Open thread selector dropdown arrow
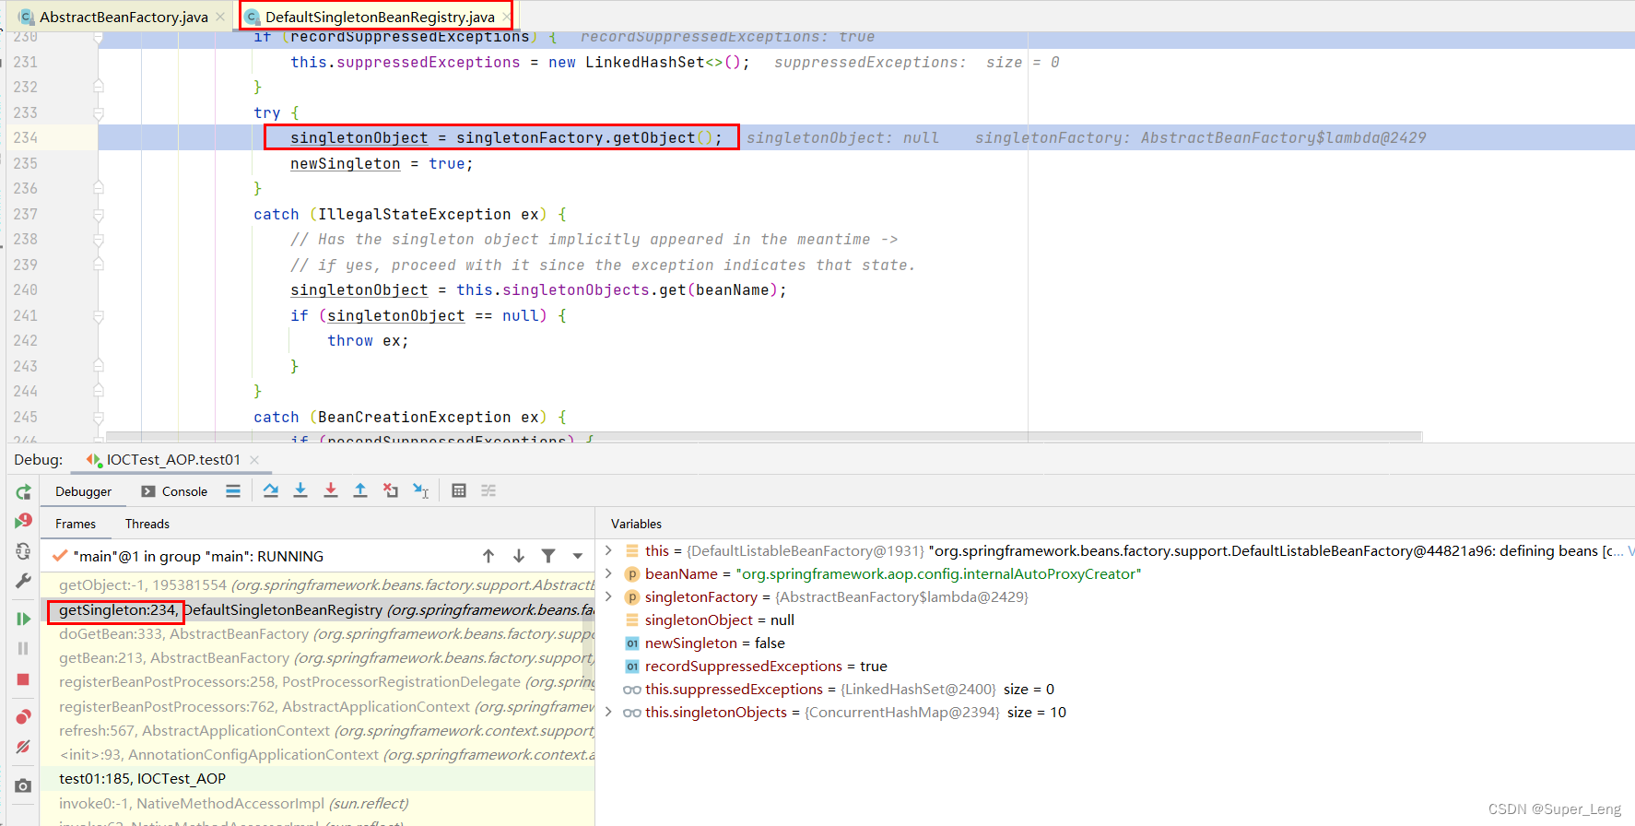The width and height of the screenshot is (1635, 826). point(578,556)
